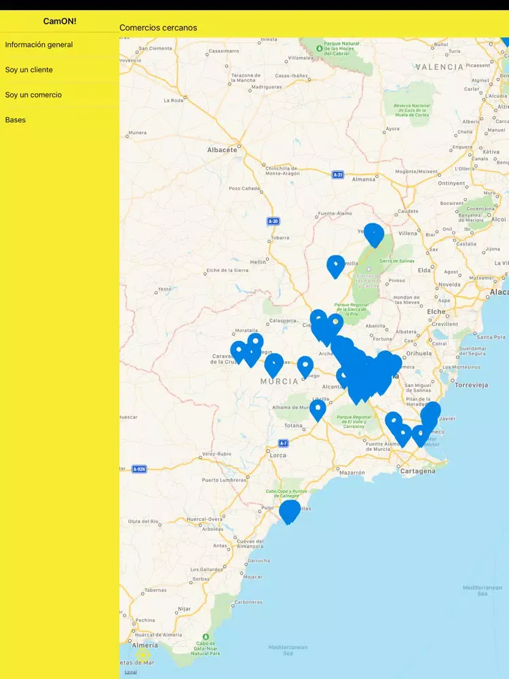Open the Legal link on the map
Screen dimensions: 509x679
coord(130,672)
